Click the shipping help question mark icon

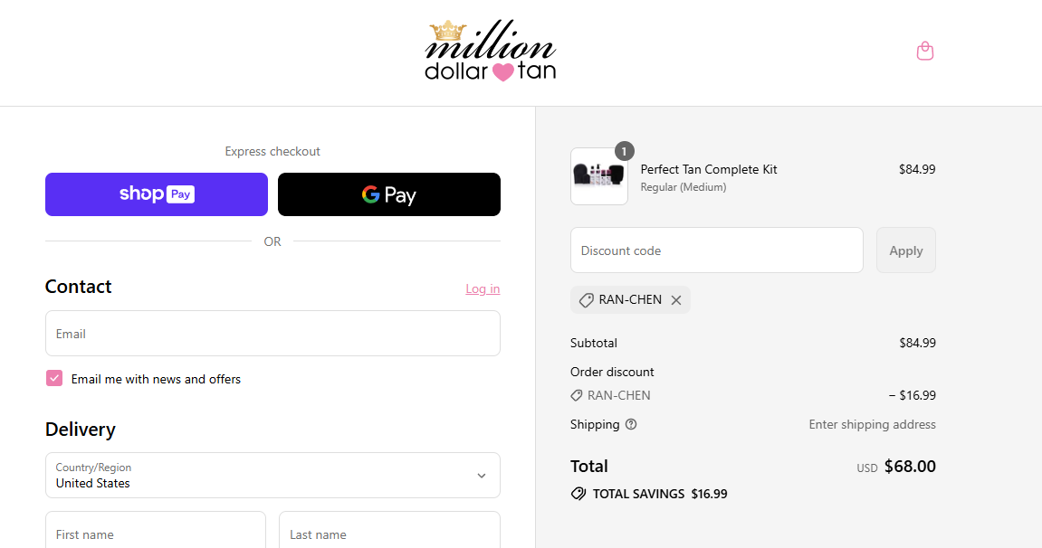coord(631,425)
